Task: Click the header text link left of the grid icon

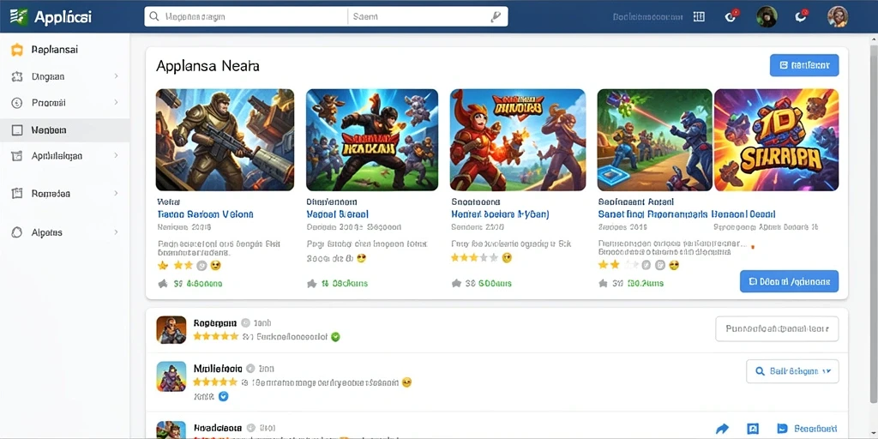Action: 647,17
